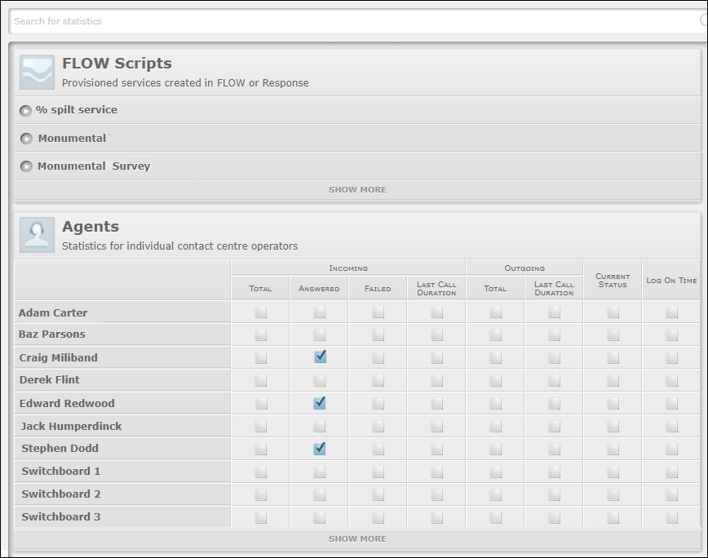Image resolution: width=708 pixels, height=558 pixels.
Task: Click the search magnifier icon
Action: pos(704,21)
